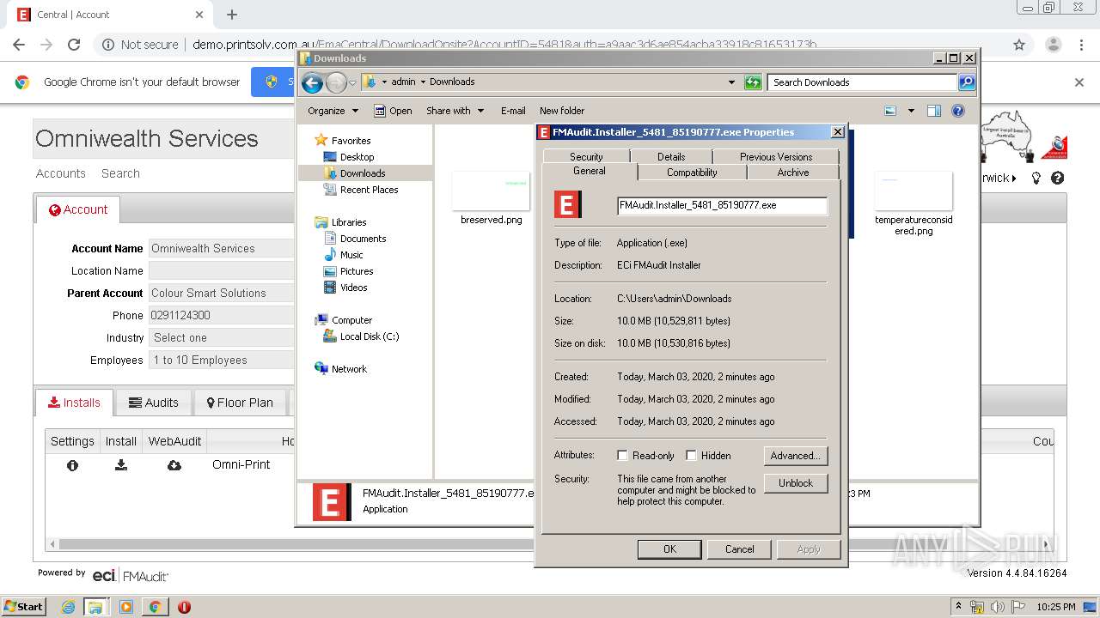Click the Unblock button

click(x=796, y=483)
